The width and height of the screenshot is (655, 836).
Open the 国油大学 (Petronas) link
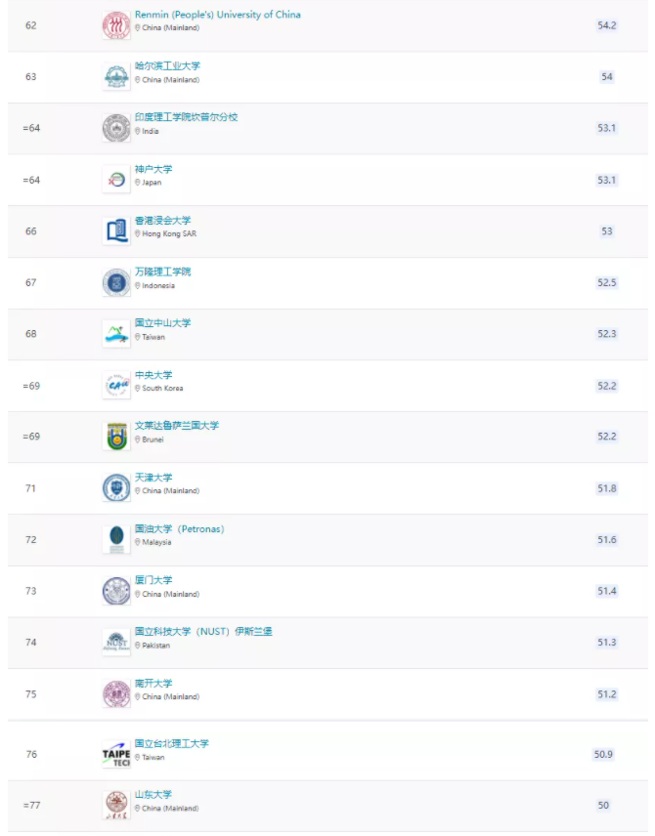(179, 529)
